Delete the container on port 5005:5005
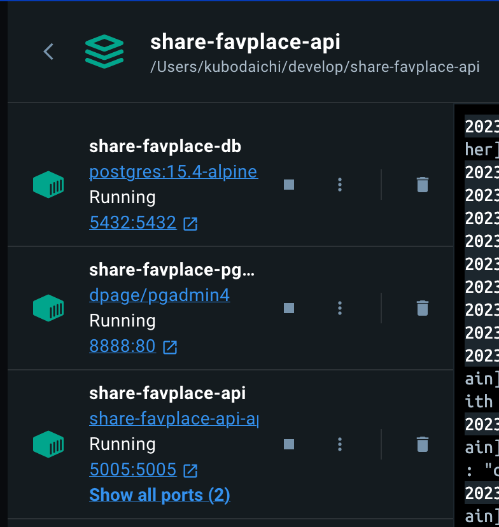 [x=423, y=444]
